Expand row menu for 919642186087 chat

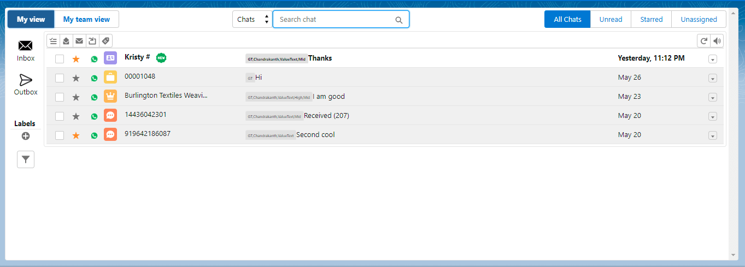pos(712,136)
